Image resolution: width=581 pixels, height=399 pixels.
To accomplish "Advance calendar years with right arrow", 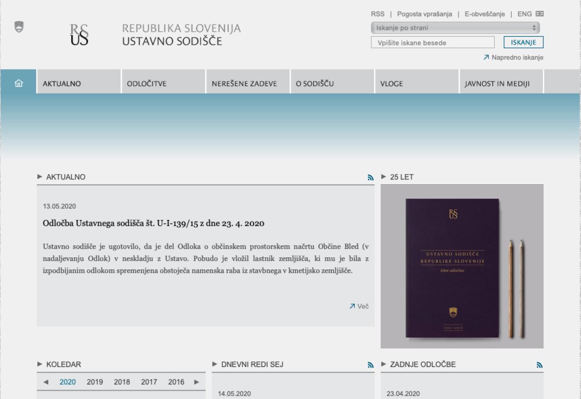I will pos(197,382).
